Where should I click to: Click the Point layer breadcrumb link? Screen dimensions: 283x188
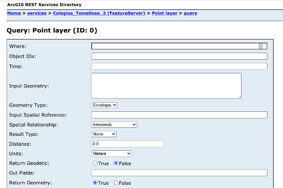tap(164, 13)
